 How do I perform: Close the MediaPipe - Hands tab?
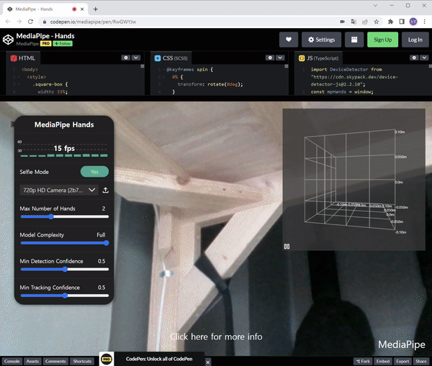tap(82, 9)
